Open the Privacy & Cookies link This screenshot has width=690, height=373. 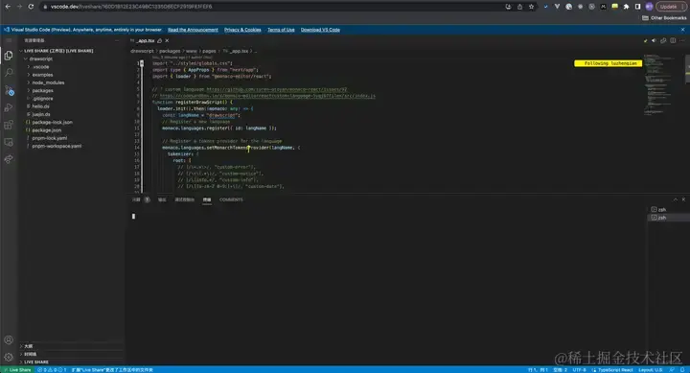click(x=242, y=30)
